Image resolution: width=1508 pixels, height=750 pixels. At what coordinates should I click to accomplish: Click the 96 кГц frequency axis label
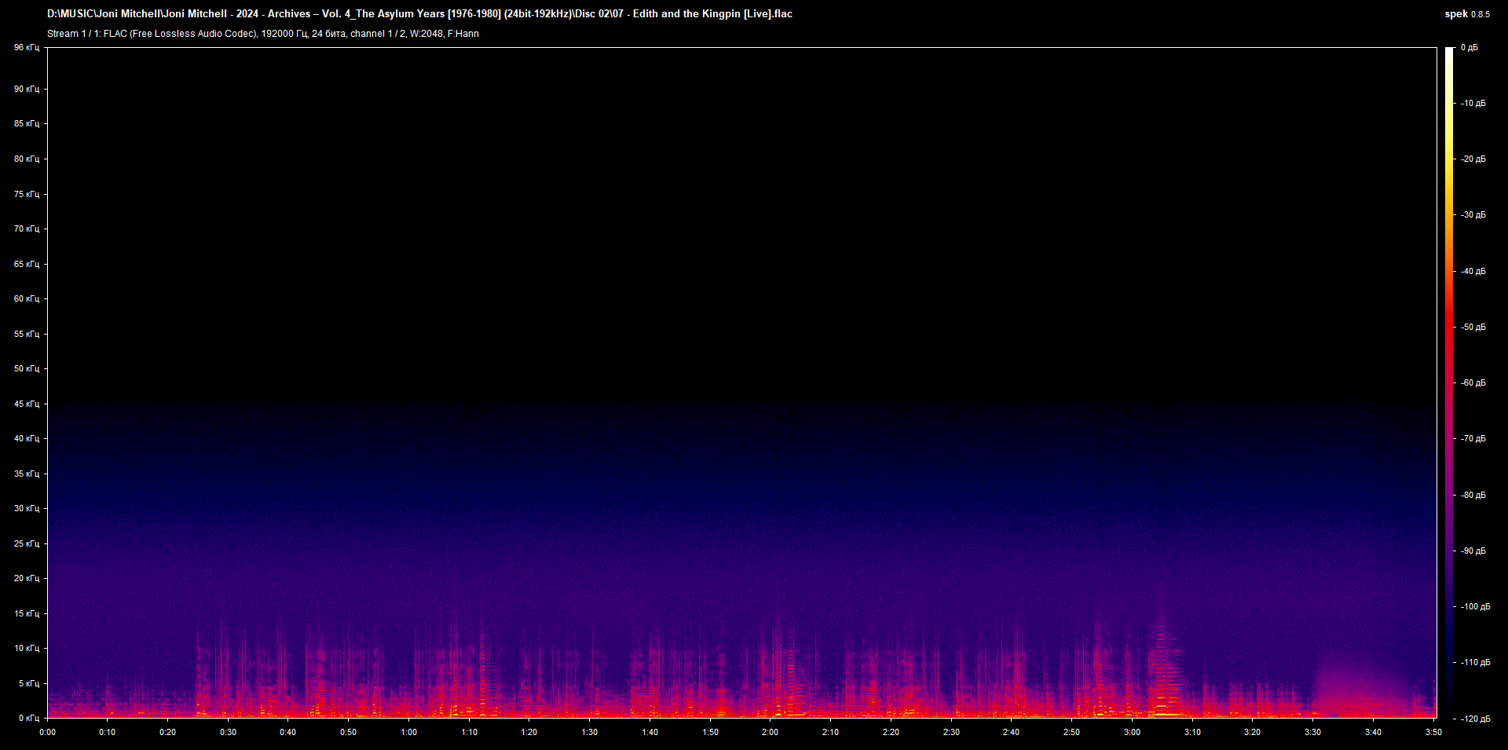point(26,48)
